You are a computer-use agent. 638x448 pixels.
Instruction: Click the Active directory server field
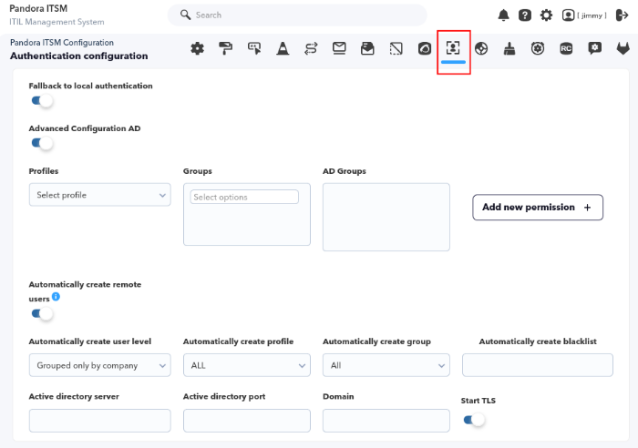click(x=99, y=421)
